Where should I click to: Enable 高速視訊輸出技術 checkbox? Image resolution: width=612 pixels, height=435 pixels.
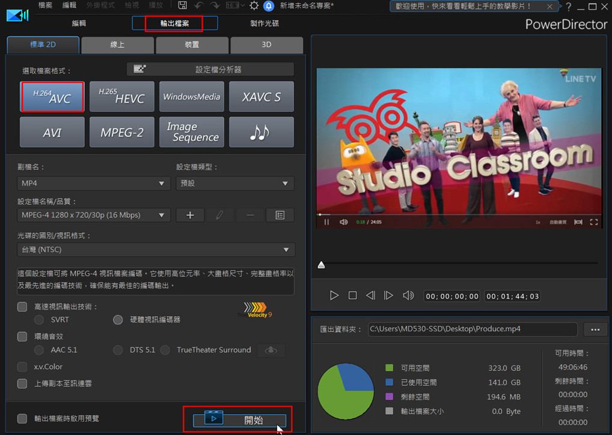pyautogui.click(x=22, y=307)
